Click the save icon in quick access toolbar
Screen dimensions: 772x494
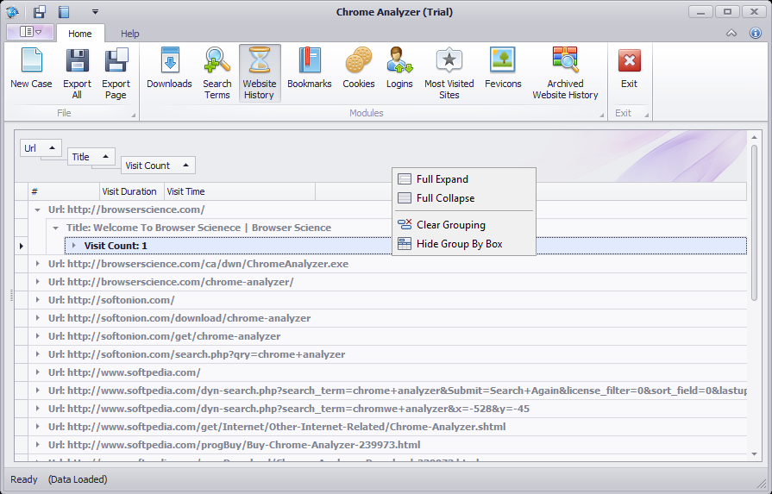tap(40, 11)
